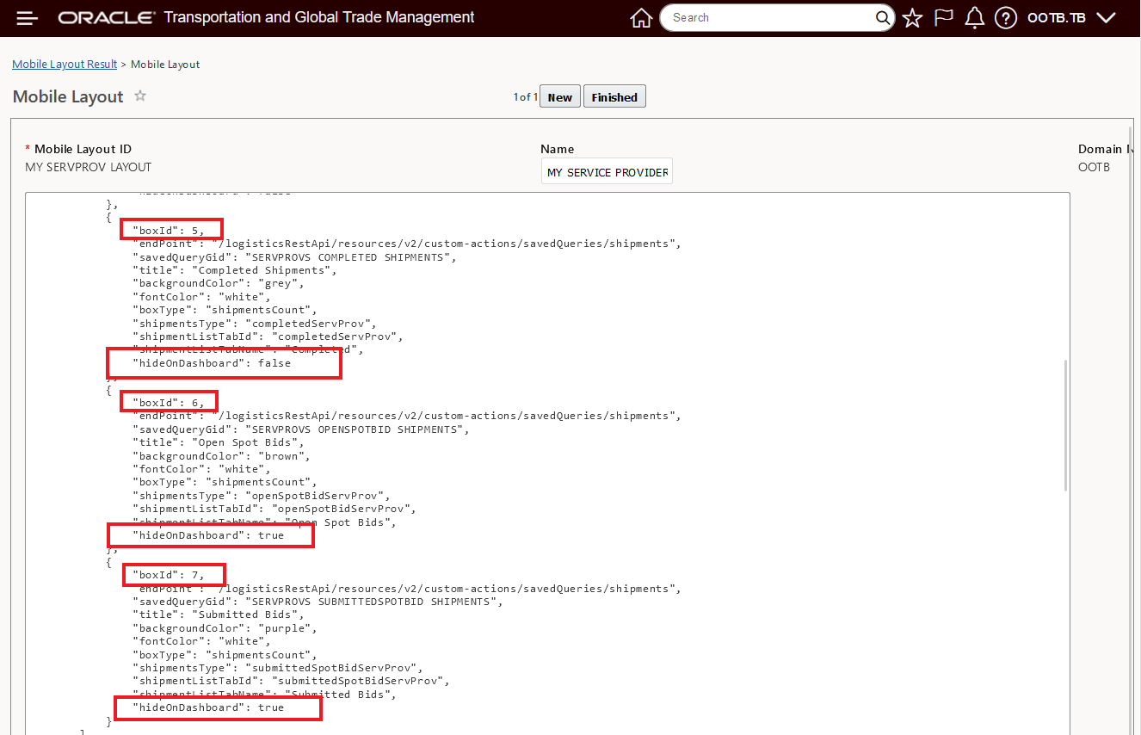Click the "MY SERVPROV LAYOUT" ID value
The width and height of the screenshot is (1141, 735).
(89, 167)
